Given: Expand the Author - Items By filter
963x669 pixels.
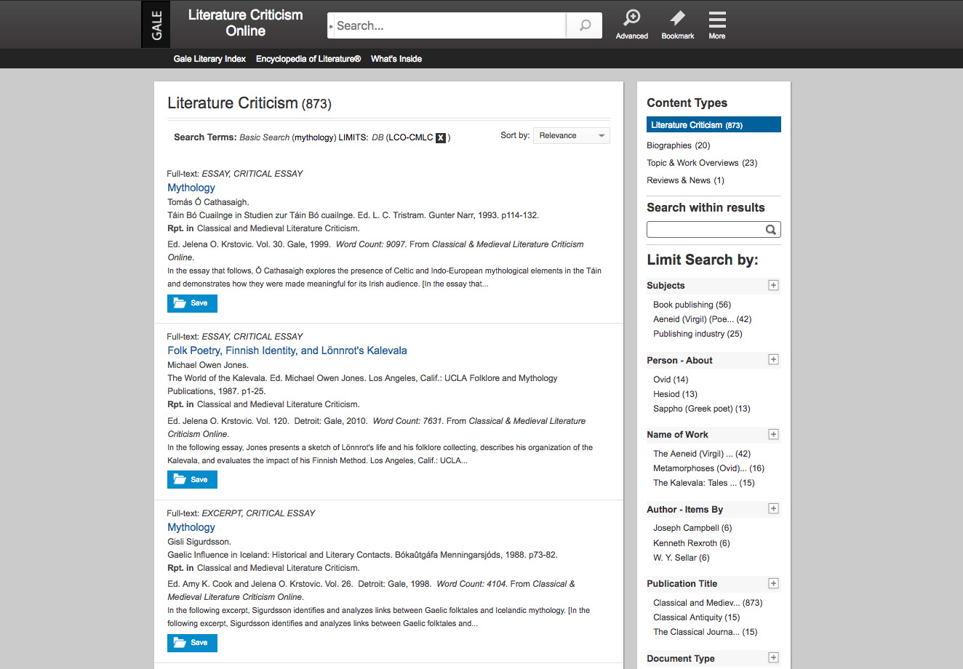Looking at the screenshot, I should pyautogui.click(x=773, y=508).
